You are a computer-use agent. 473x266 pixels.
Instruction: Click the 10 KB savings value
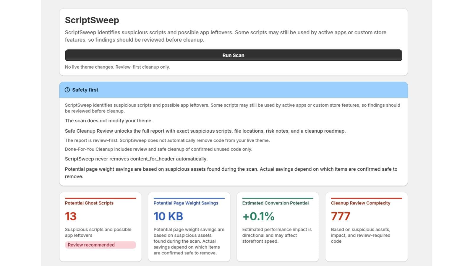pos(168,216)
